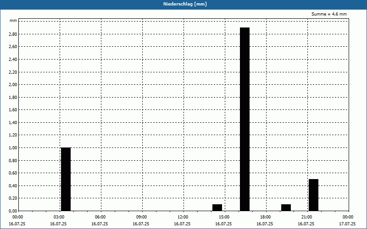Select the small bar just before 15:00
The width and height of the screenshot is (367, 229).
click(217, 207)
